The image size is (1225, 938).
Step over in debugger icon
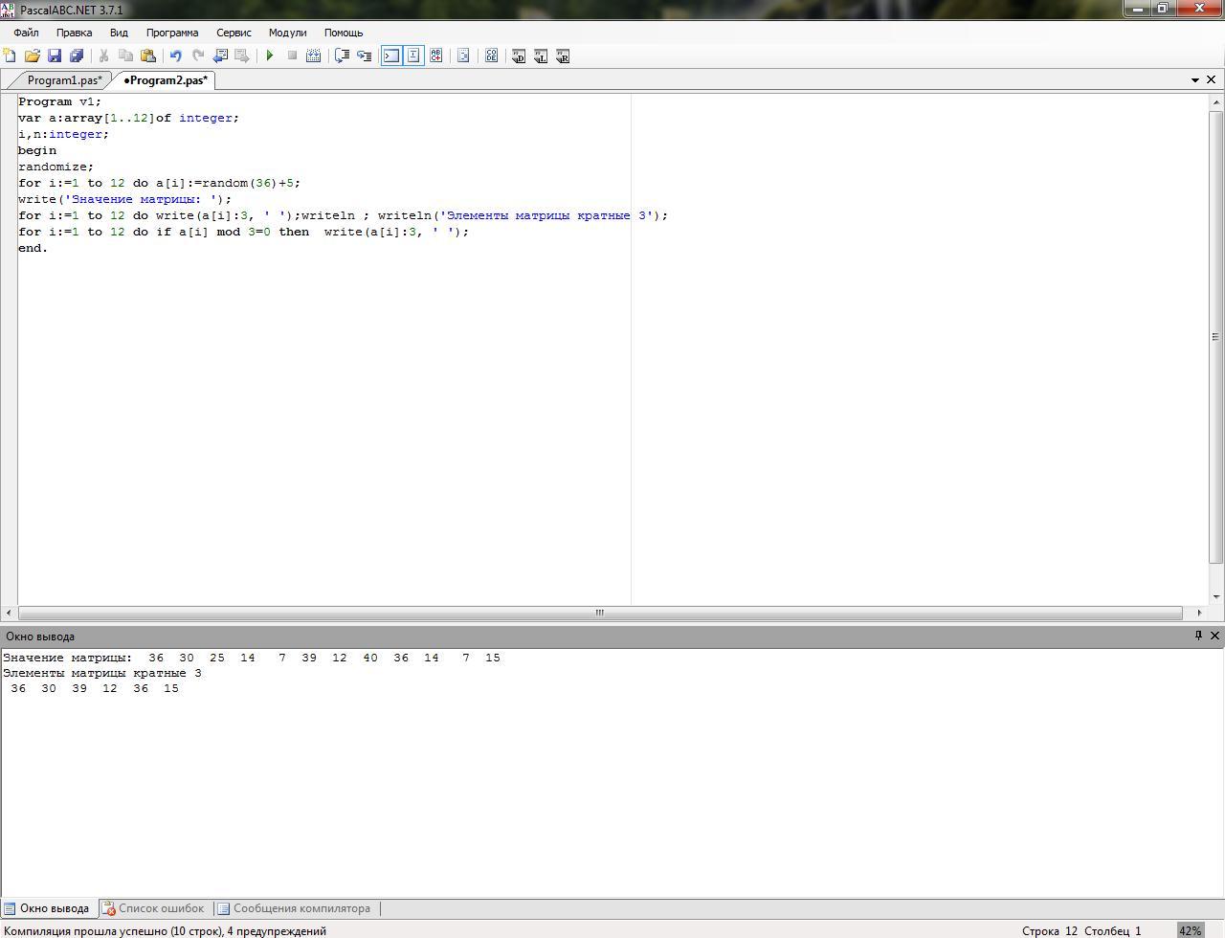click(x=342, y=56)
